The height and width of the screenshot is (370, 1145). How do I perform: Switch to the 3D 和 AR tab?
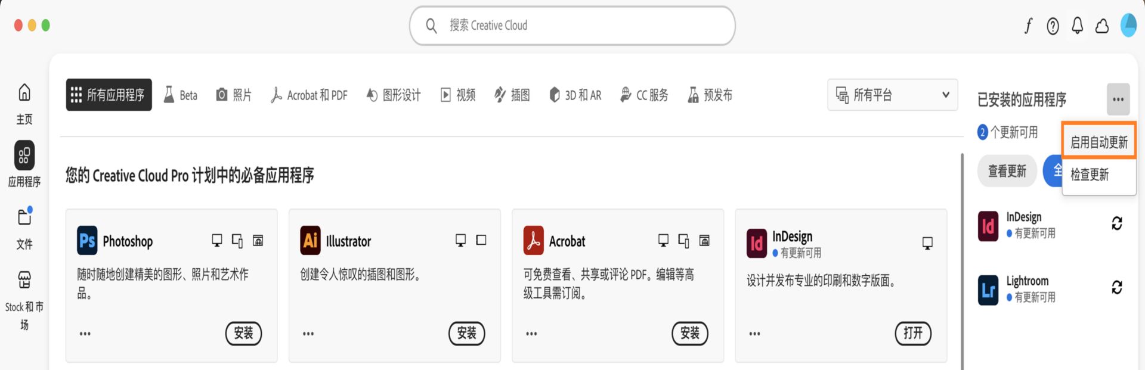click(x=575, y=95)
